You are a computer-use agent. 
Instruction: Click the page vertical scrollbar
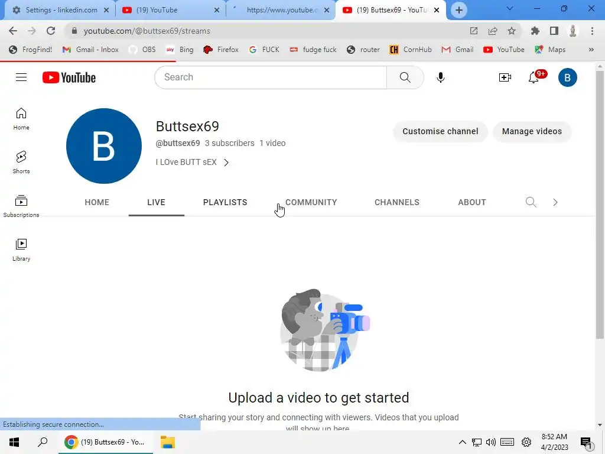[599, 205]
